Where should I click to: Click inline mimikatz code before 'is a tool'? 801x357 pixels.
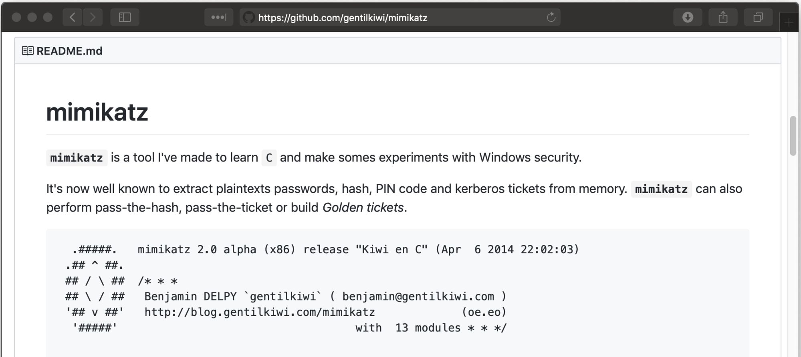[77, 158]
